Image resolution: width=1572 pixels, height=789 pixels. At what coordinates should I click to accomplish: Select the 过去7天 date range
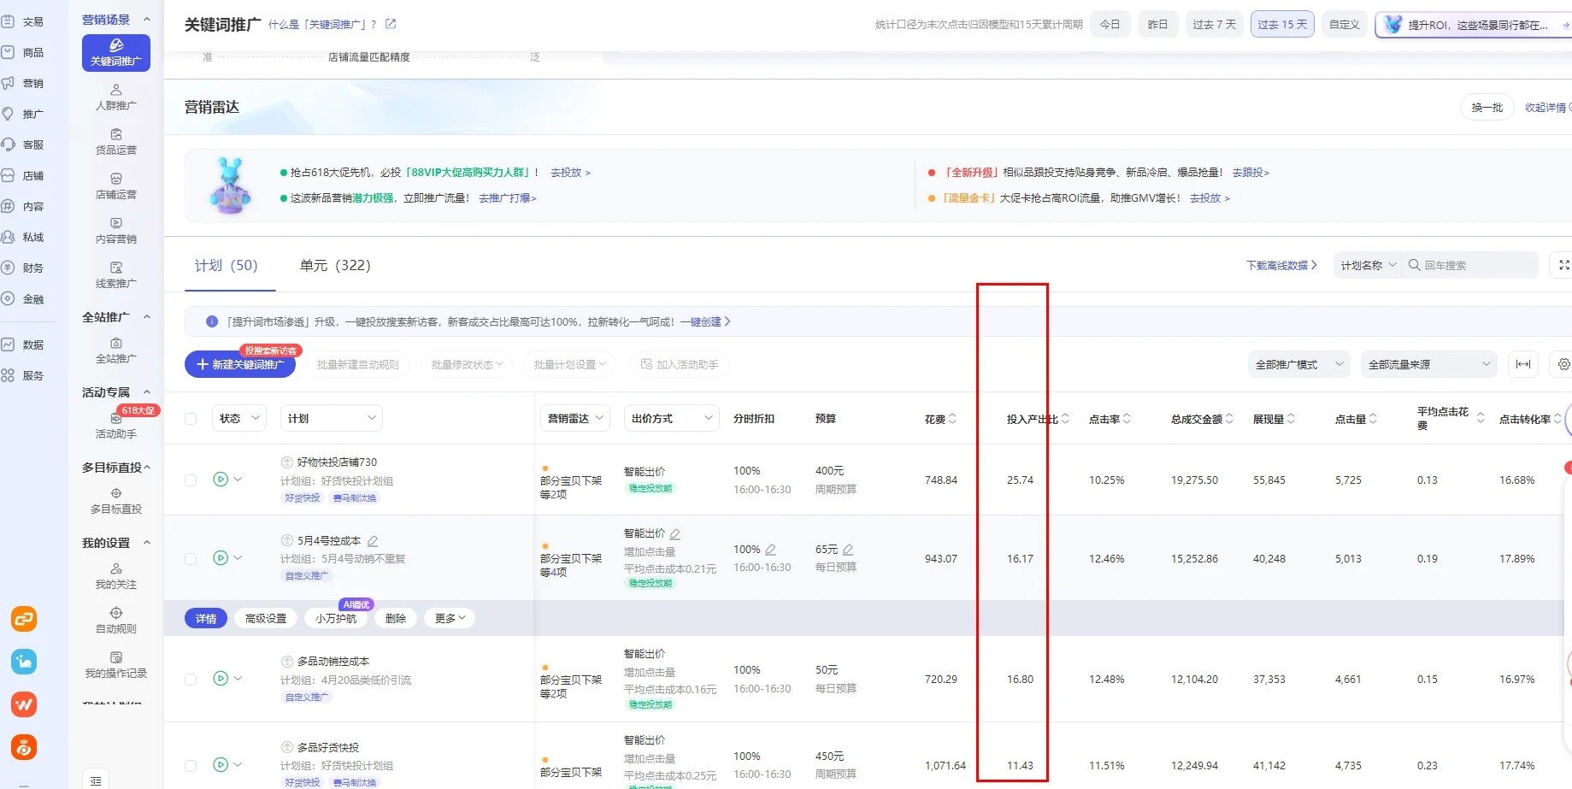[1214, 24]
